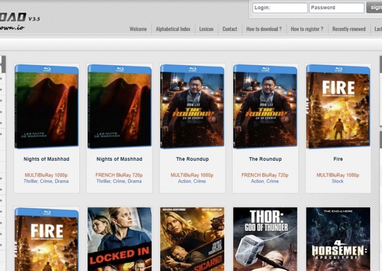Select MULTIBluRay 1080p under Fire title
This screenshot has height=271, width=382.
[x=338, y=175]
